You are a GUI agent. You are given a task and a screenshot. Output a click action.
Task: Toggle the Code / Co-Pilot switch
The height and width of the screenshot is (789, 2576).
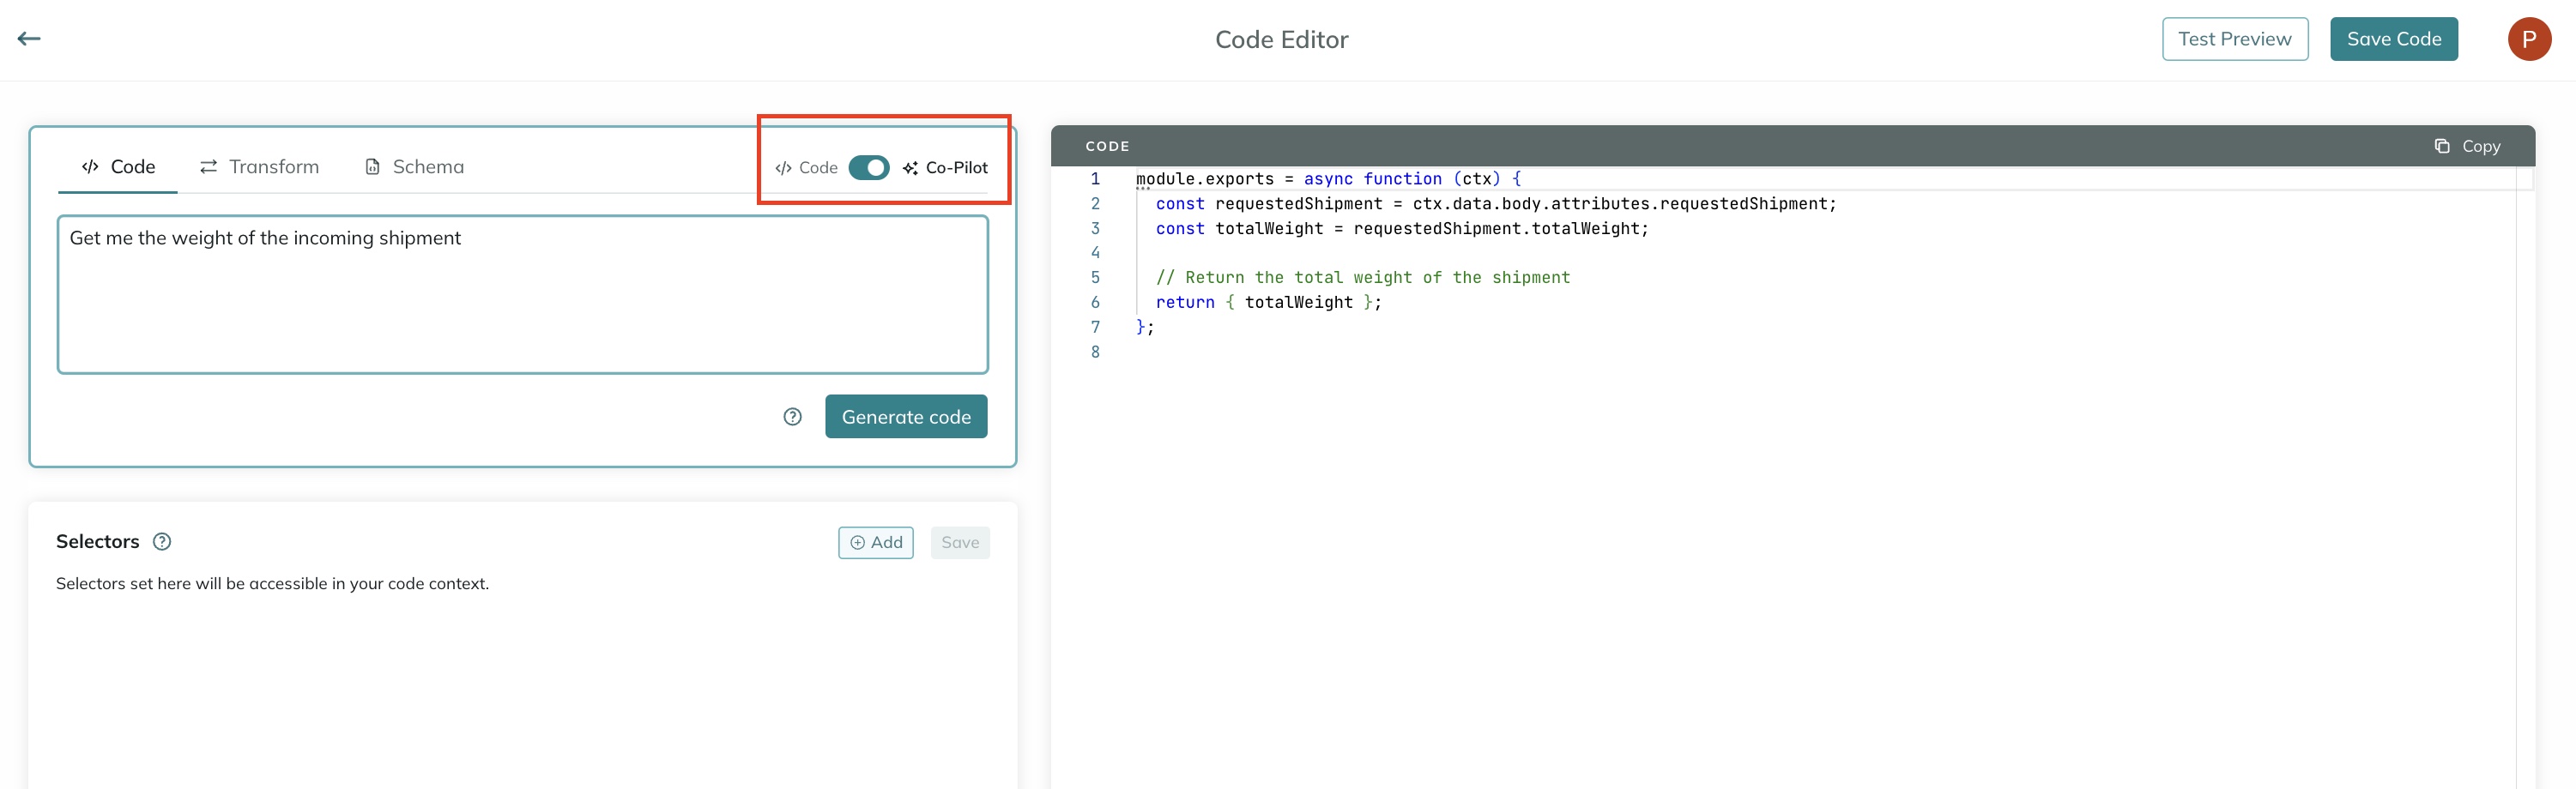point(868,168)
